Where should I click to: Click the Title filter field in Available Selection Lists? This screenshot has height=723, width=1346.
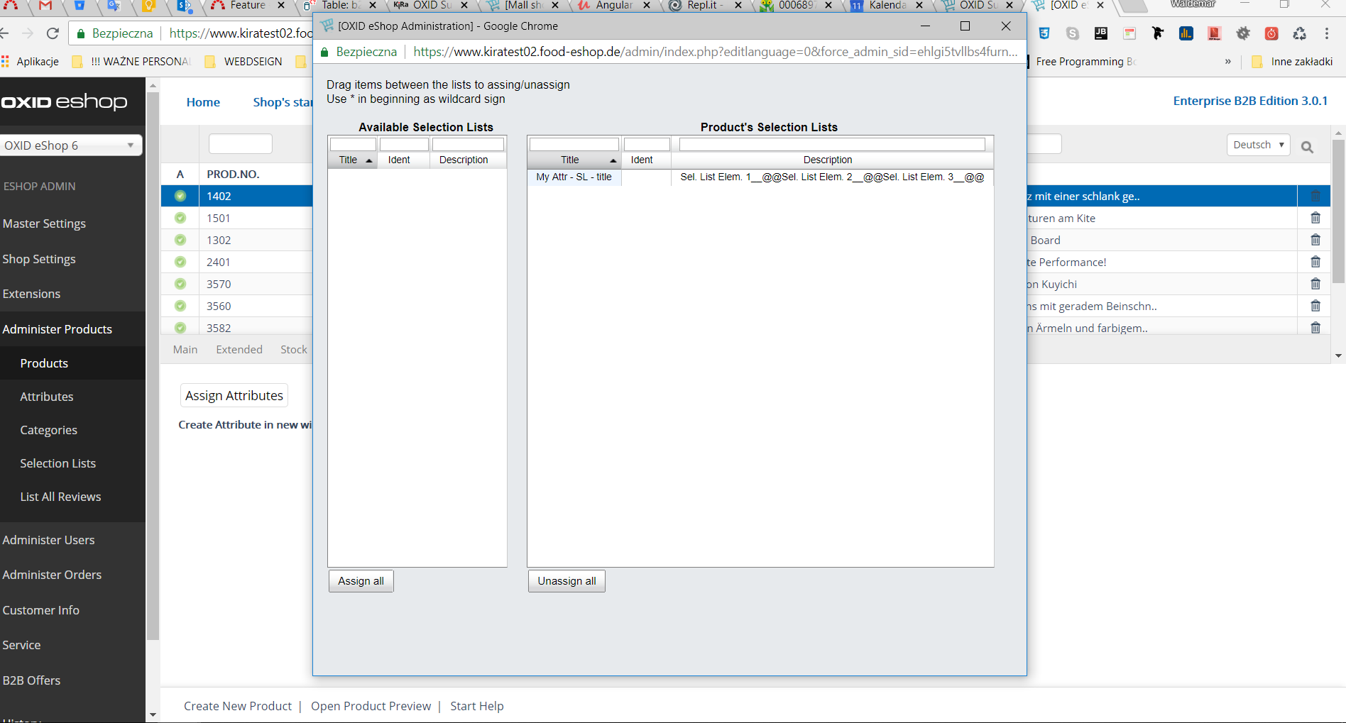tap(353, 145)
